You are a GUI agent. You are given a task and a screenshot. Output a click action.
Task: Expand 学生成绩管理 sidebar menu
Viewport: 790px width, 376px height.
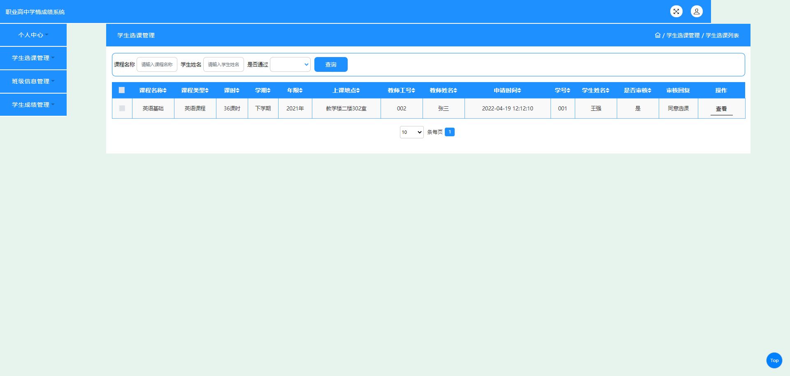tap(33, 105)
